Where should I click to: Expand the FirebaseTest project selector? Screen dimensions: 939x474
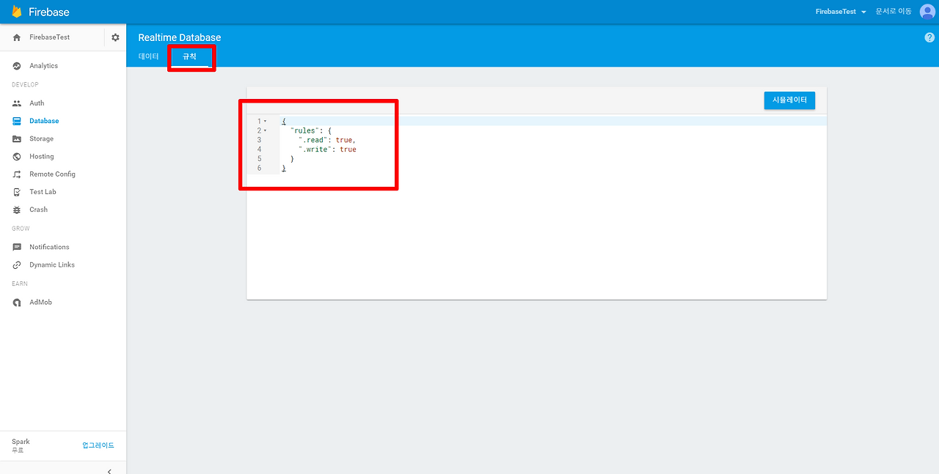[840, 11]
